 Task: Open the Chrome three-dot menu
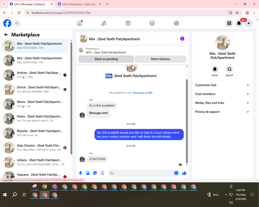pyautogui.click(x=254, y=12)
